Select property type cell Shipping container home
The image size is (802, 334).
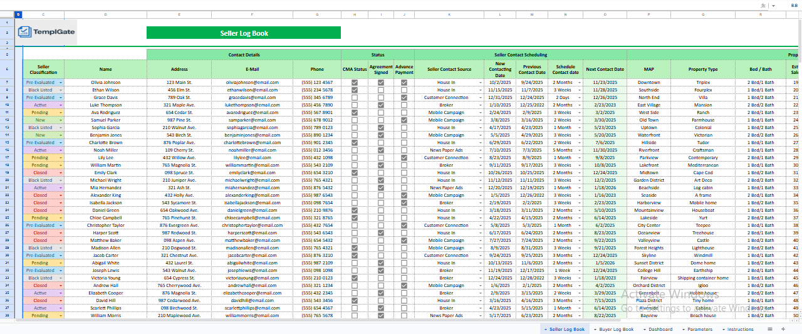tap(702, 278)
